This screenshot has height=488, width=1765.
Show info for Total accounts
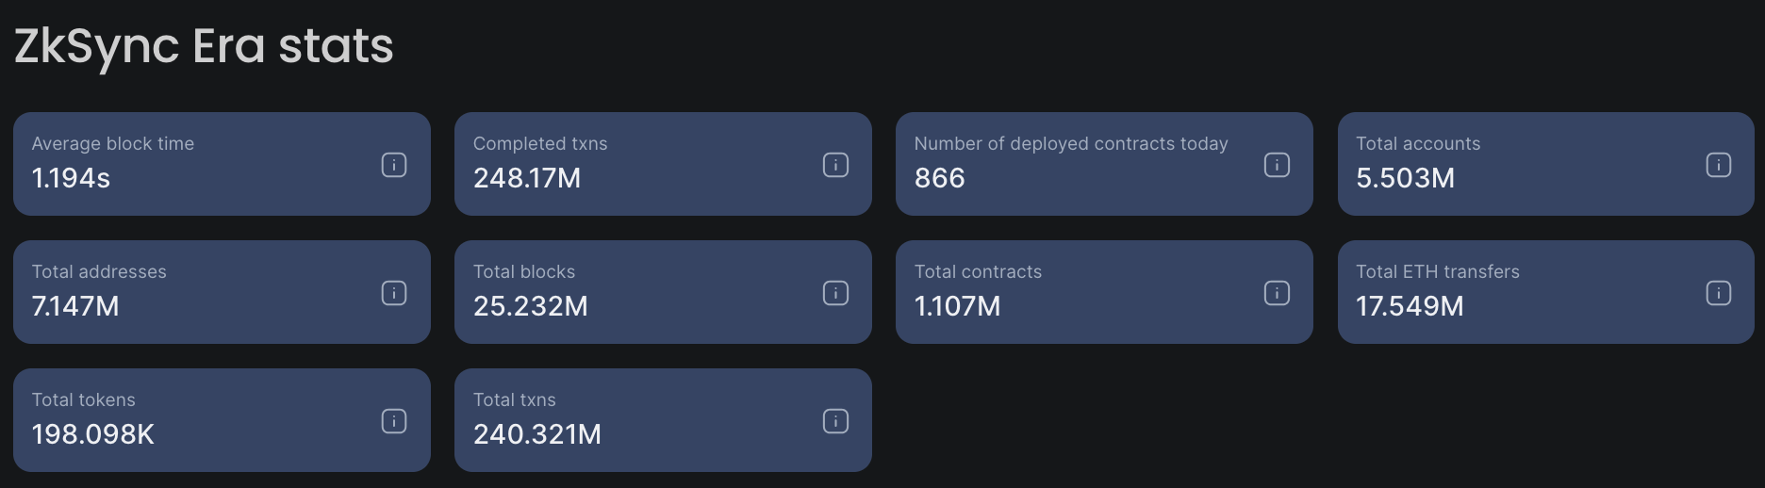click(x=1718, y=165)
